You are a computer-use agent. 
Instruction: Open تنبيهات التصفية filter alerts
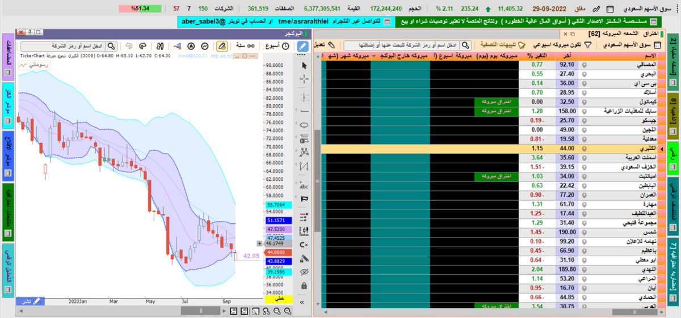coord(503,44)
